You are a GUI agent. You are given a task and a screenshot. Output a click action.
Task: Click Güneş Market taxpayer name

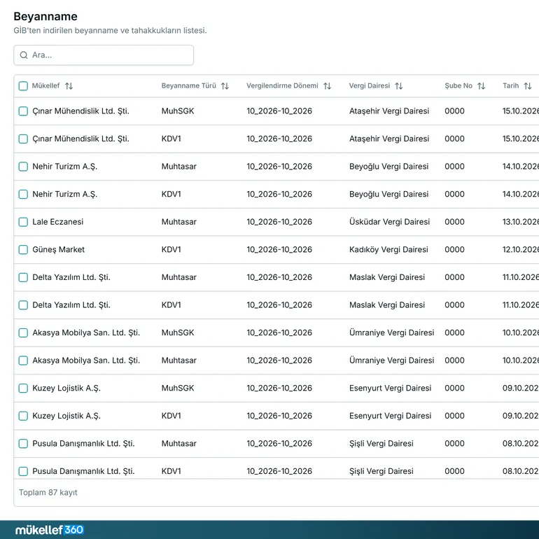58,250
